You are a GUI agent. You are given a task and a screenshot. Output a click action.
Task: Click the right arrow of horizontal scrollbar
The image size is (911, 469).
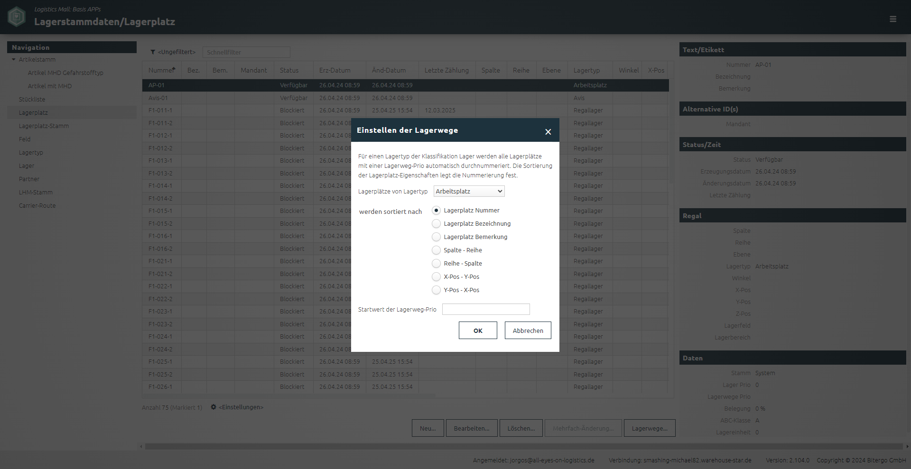pos(907,446)
